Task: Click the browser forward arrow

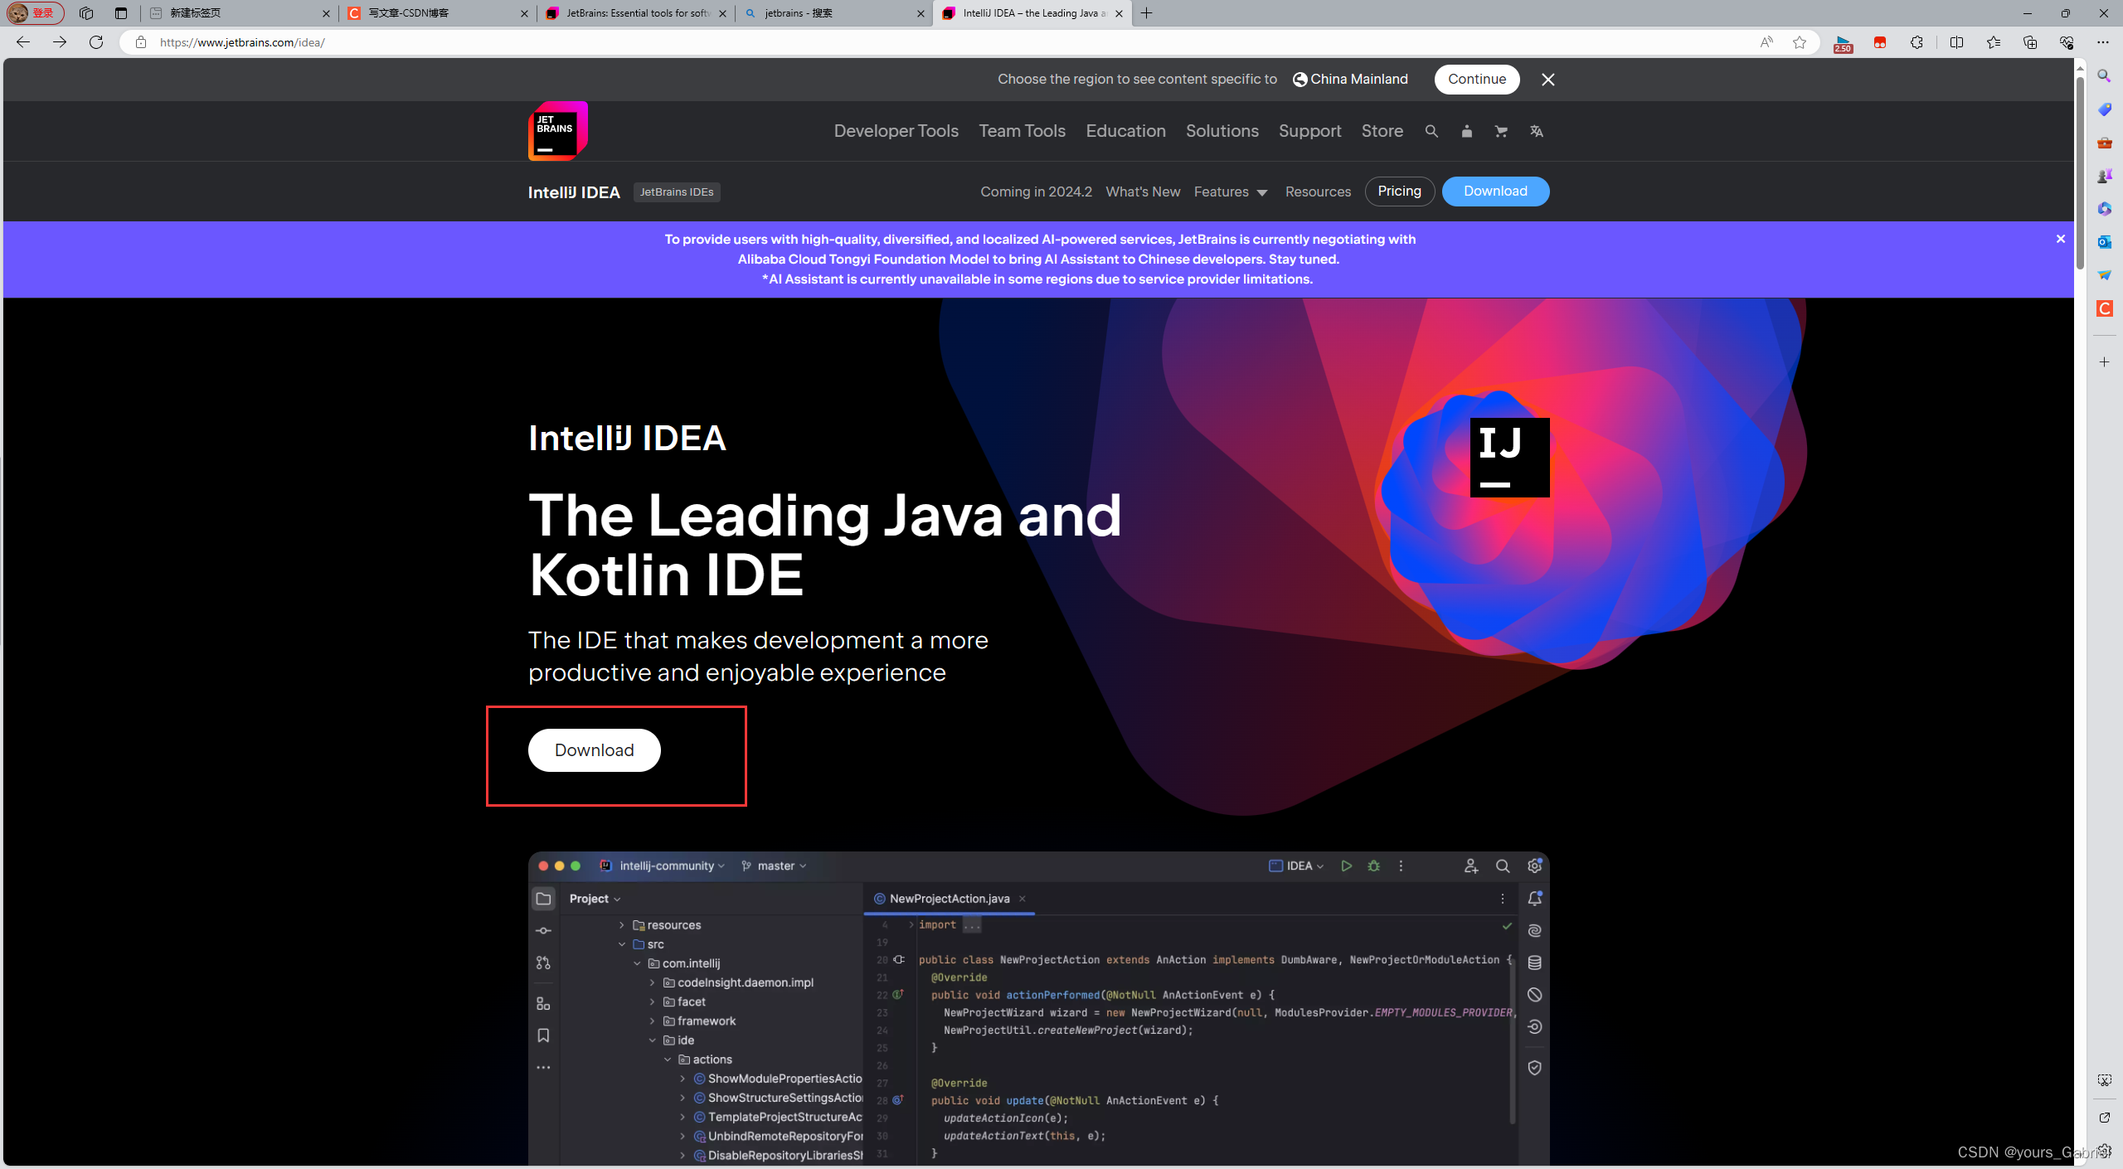Action: point(60,42)
